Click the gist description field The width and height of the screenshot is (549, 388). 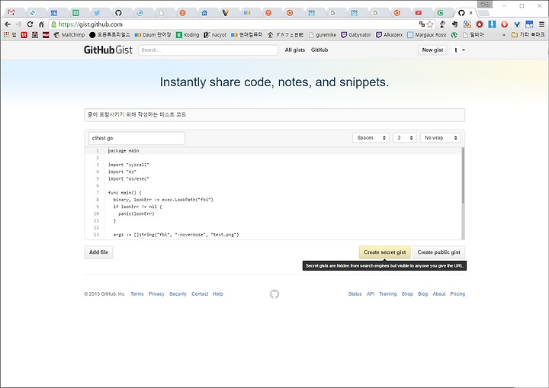click(x=274, y=115)
